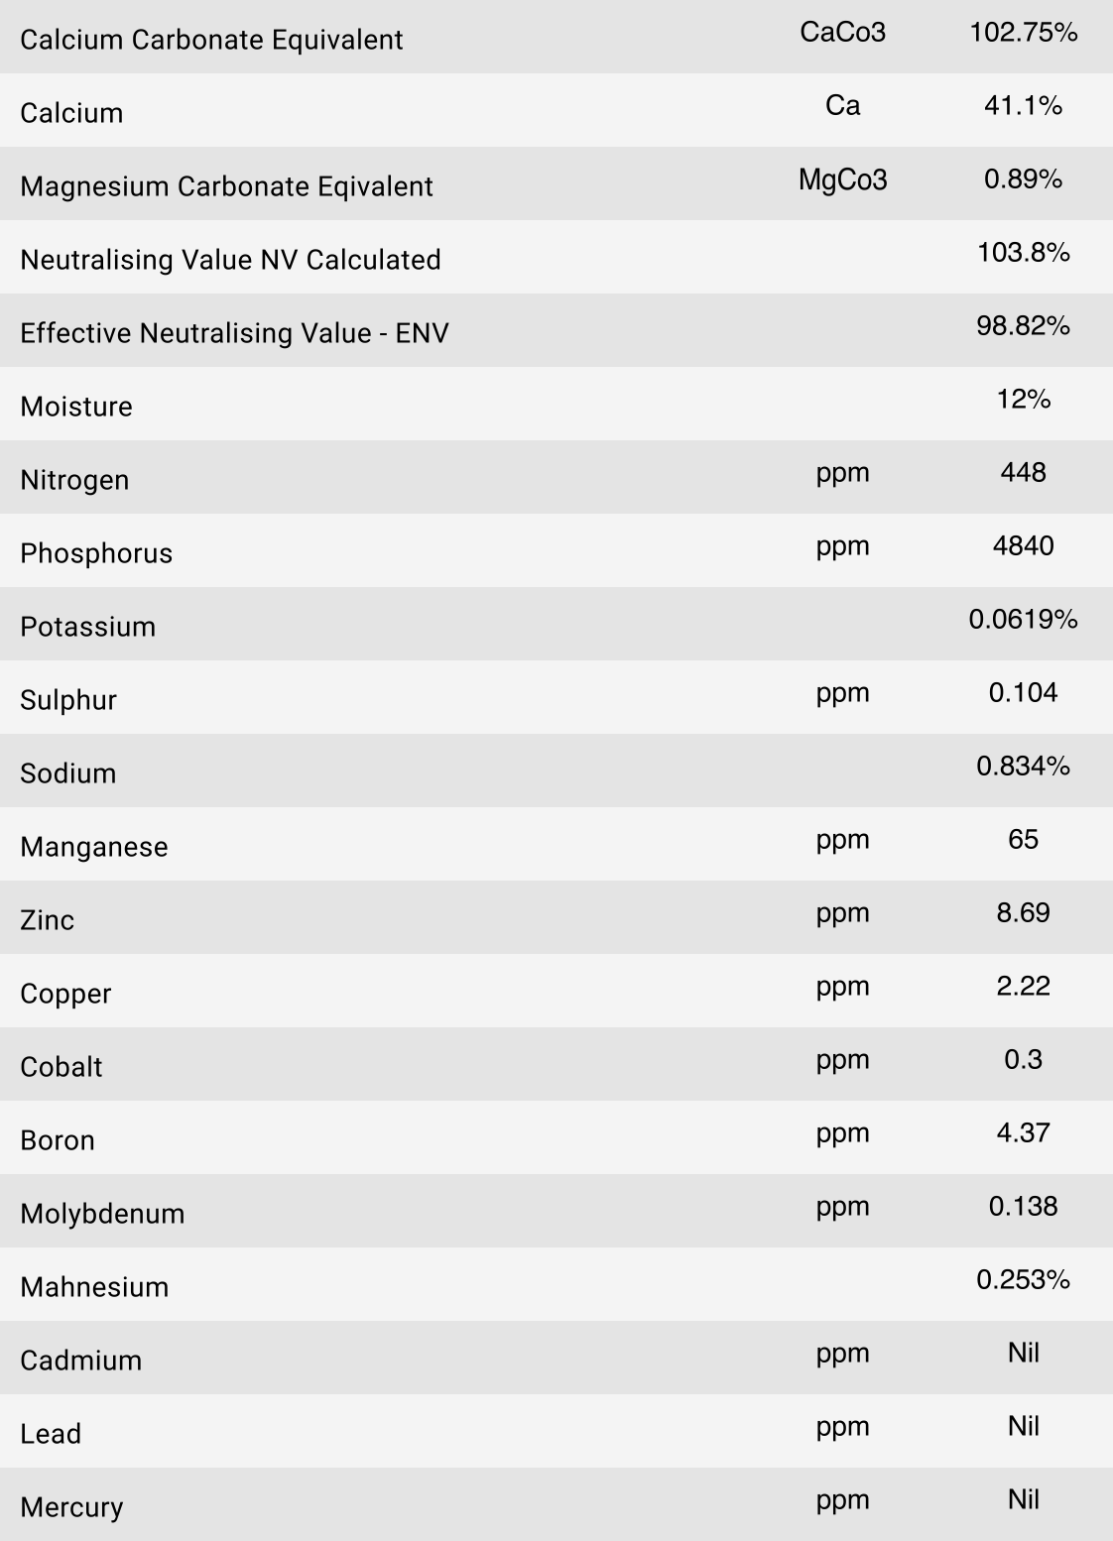
Task: Click the Mercury Nil value
Action: click(1023, 1500)
